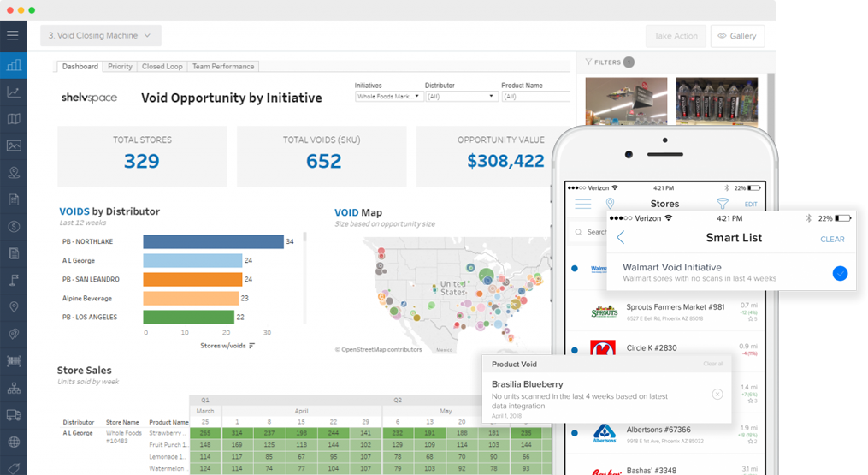Click the PB - NORTHLAKE dark blue bar
868x475 pixels.
tap(213, 241)
